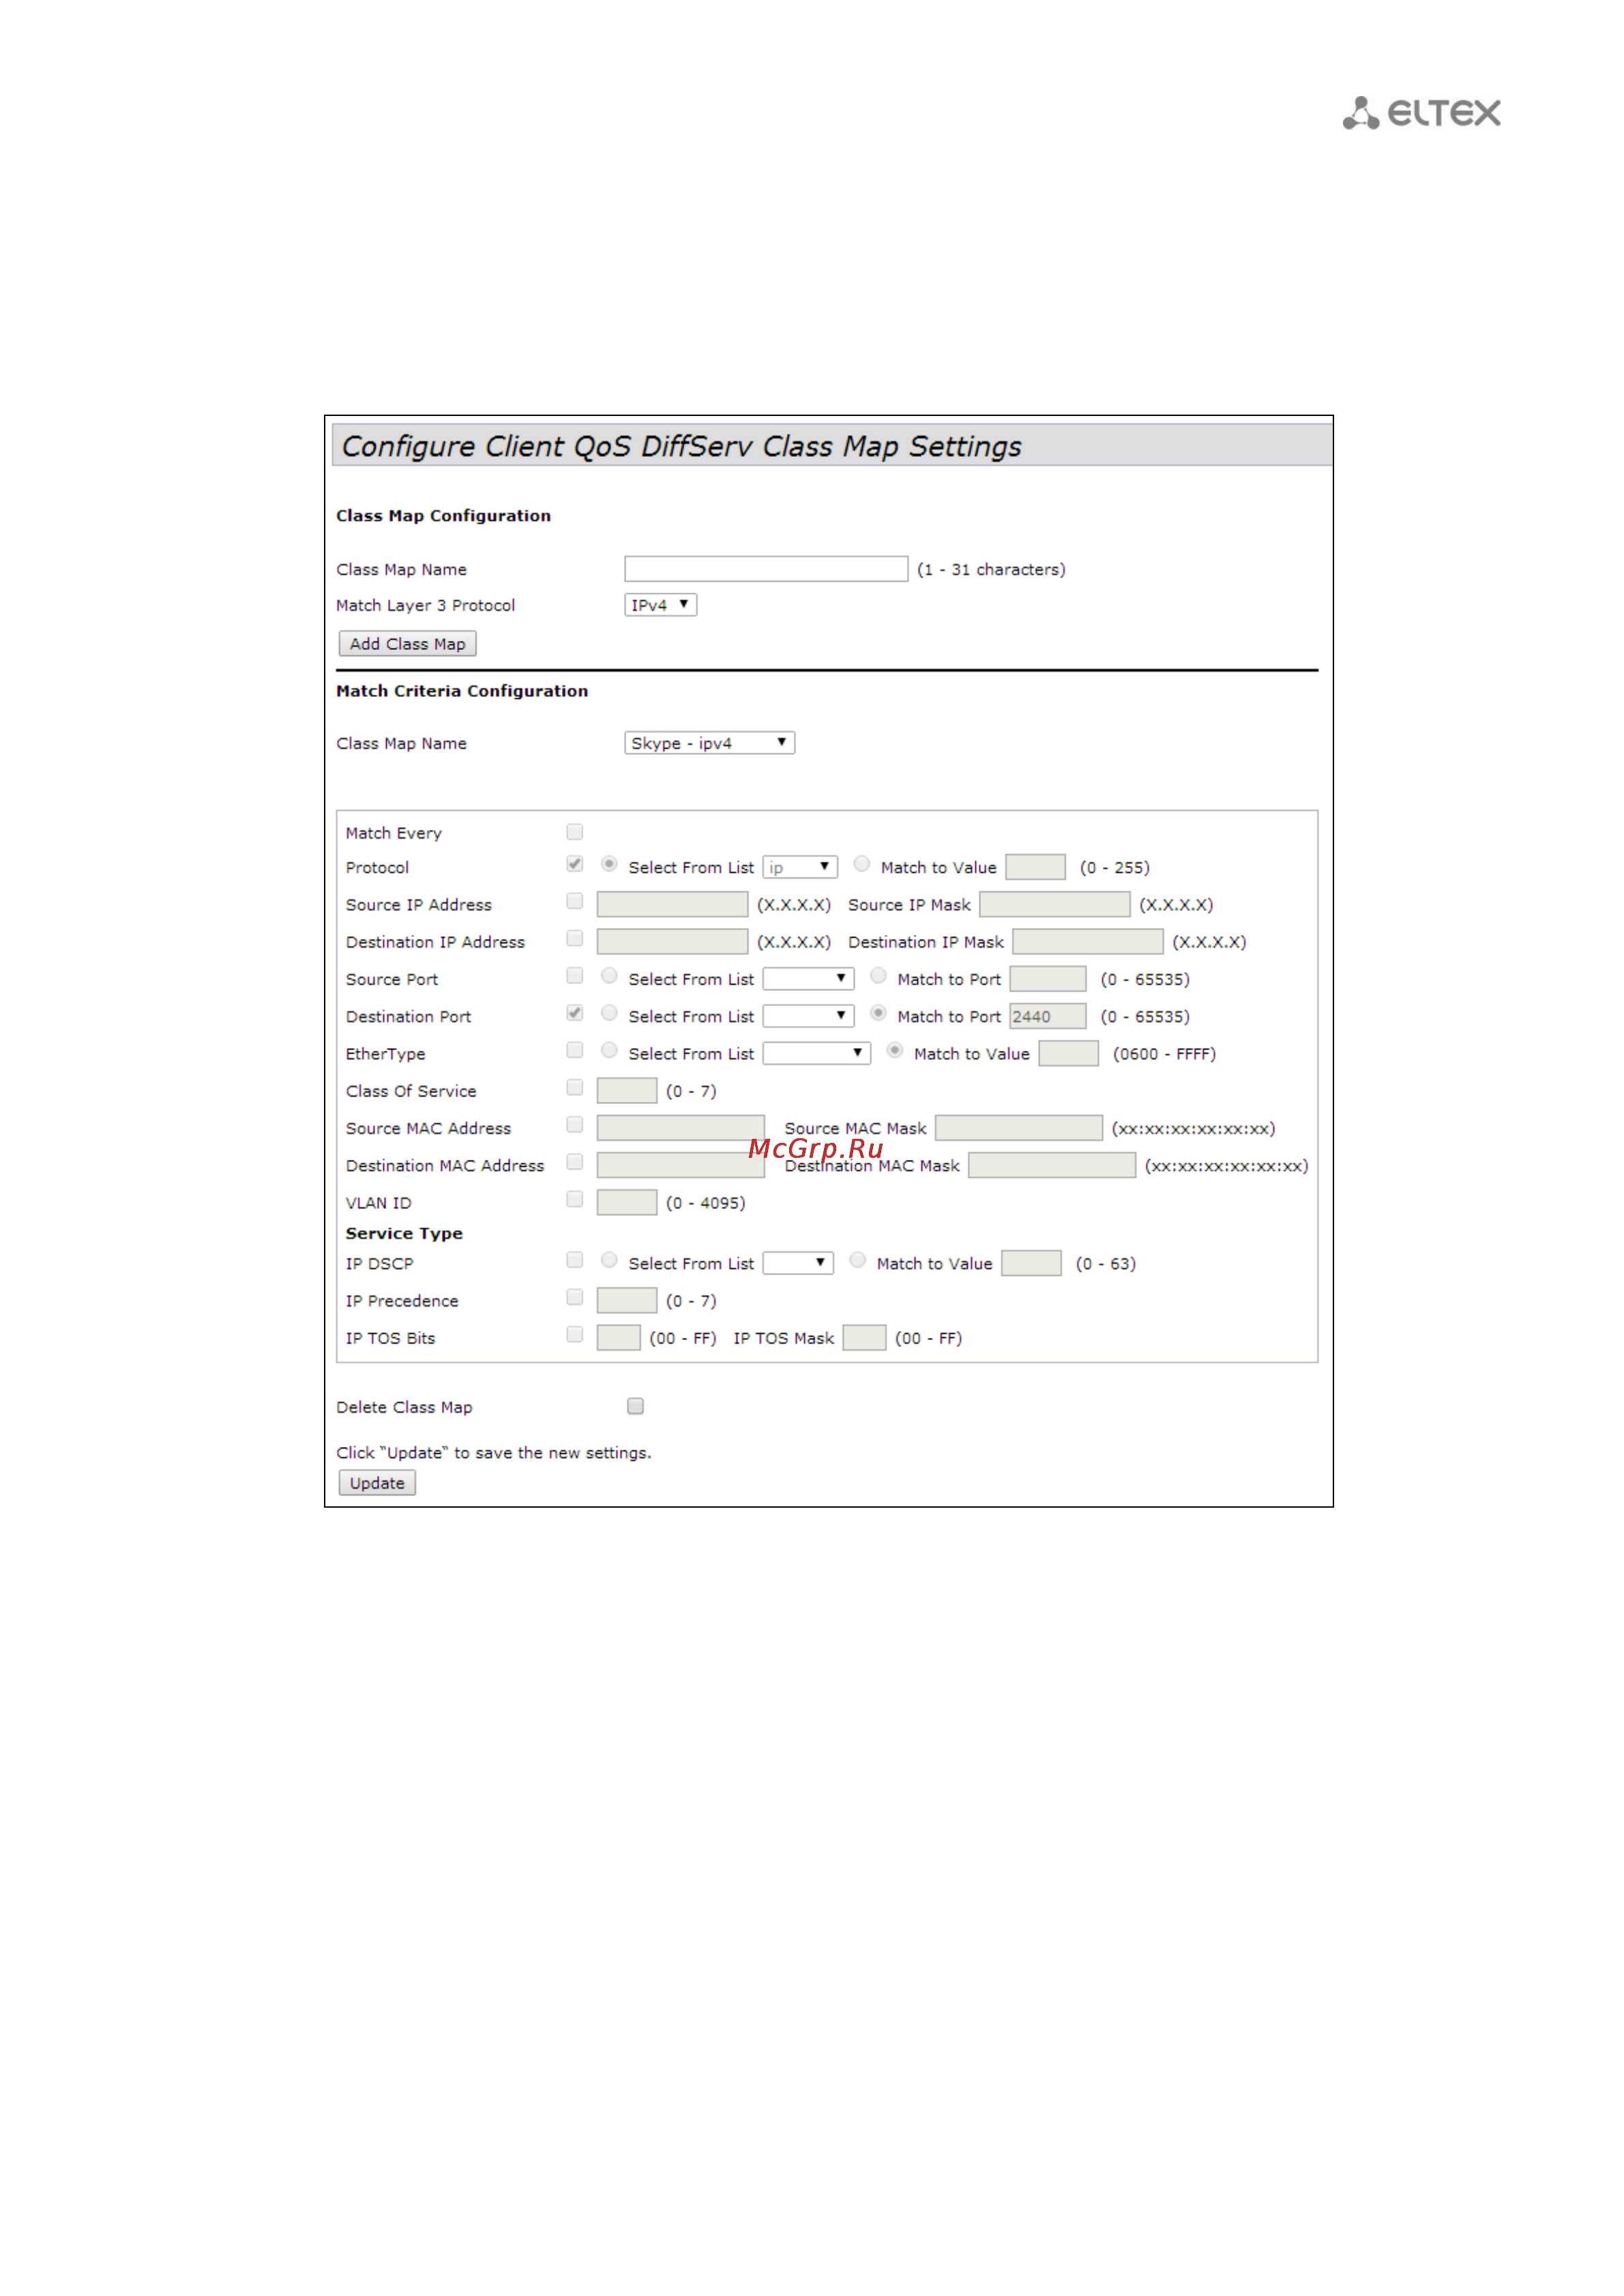Open the Match Layer 3 Protocol IPv4 dropdown
This screenshot has height=2296, width=1624.
(660, 605)
